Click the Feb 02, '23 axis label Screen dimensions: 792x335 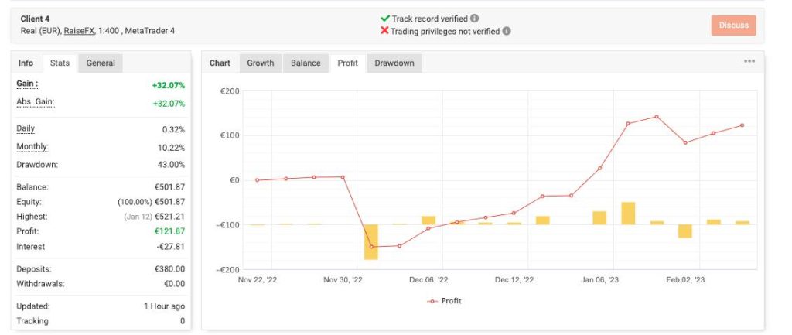pyautogui.click(x=685, y=280)
